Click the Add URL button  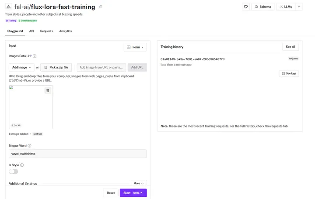click(137, 67)
